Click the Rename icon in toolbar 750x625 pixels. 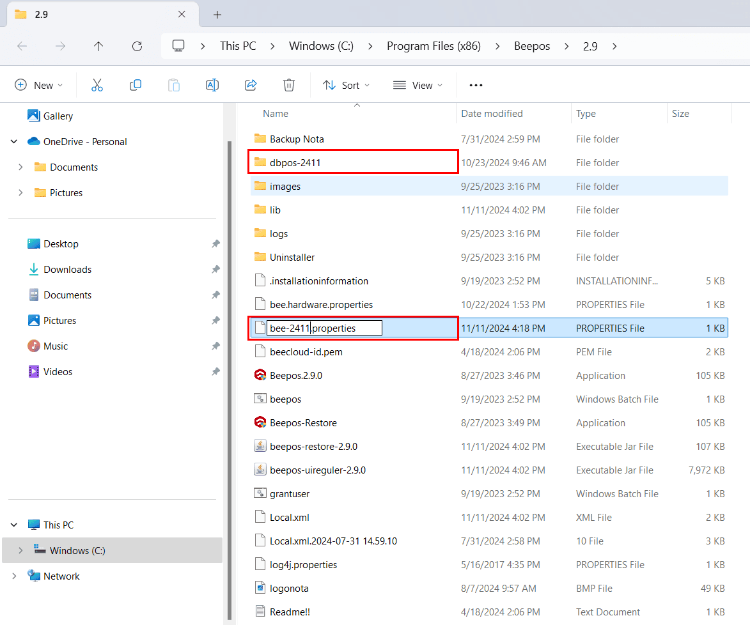pos(212,85)
